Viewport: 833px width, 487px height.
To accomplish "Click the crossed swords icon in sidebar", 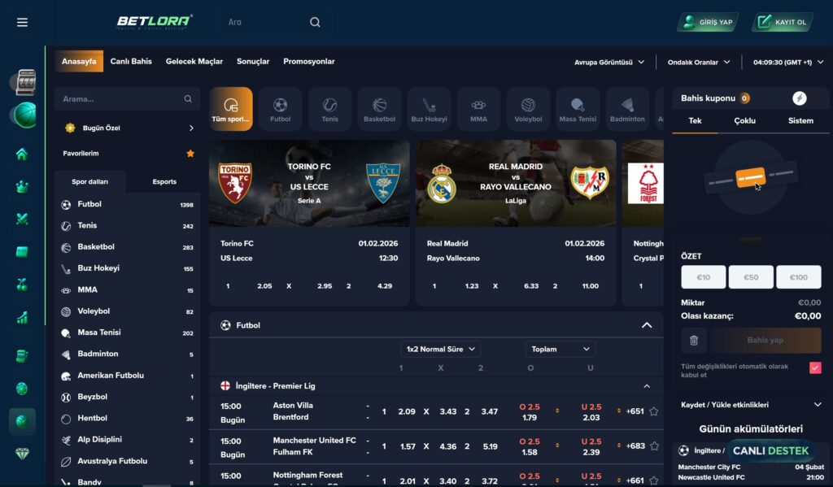I will (x=22, y=219).
